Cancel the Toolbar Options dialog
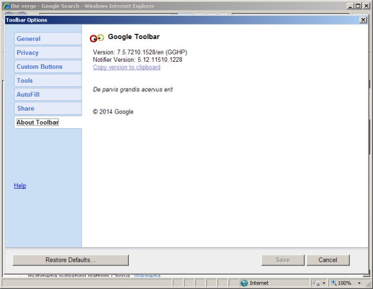373x289 pixels. coord(328,260)
